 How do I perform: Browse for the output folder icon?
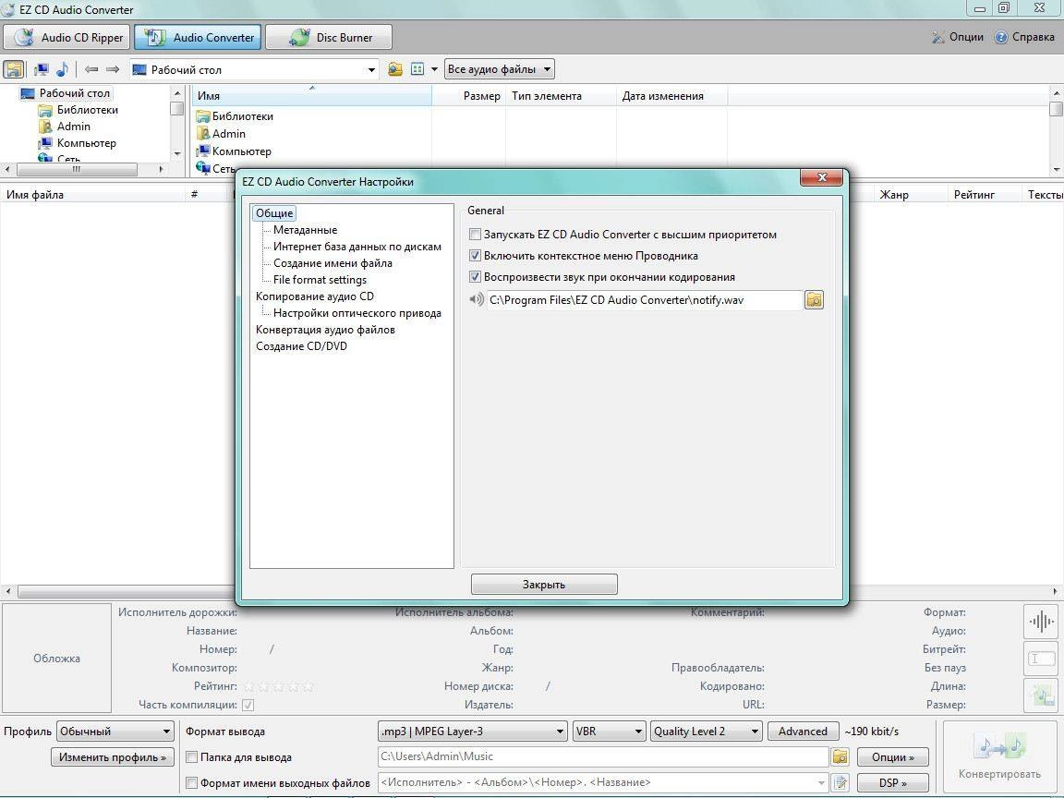(840, 756)
